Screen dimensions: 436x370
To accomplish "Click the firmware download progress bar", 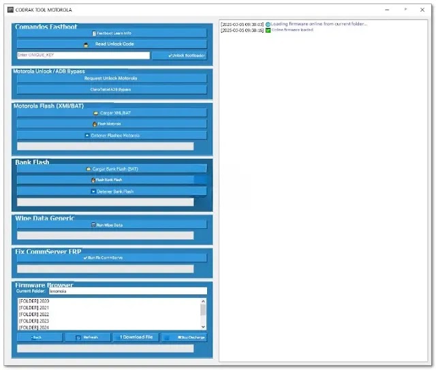I will (106, 349).
